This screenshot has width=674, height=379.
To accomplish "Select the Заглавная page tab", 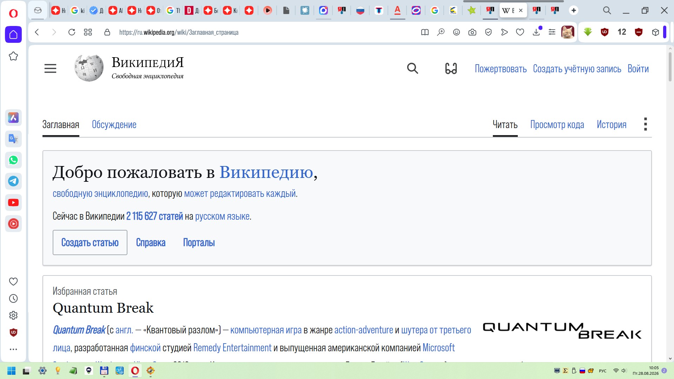I will pyautogui.click(x=61, y=125).
